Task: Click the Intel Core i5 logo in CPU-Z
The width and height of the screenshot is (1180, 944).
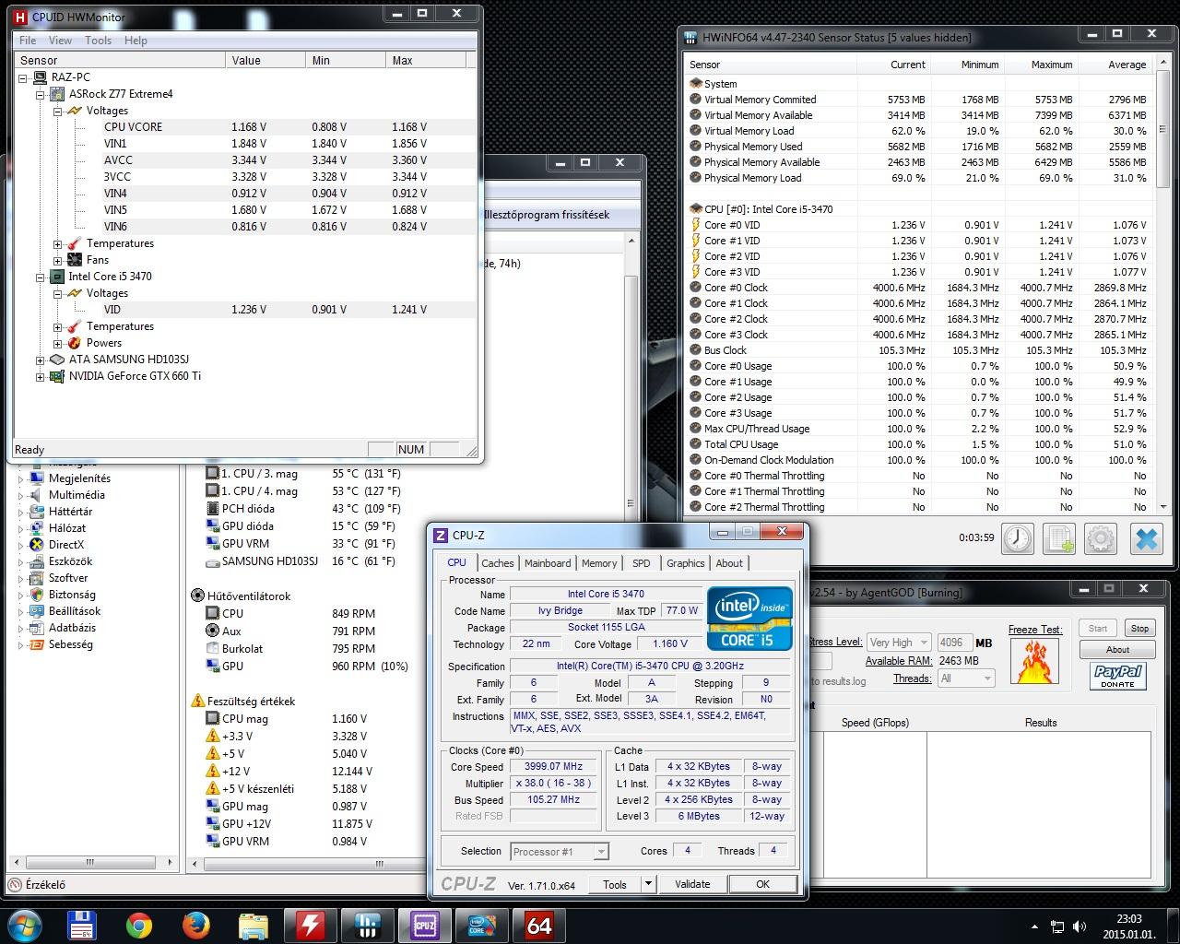Action: click(x=749, y=619)
